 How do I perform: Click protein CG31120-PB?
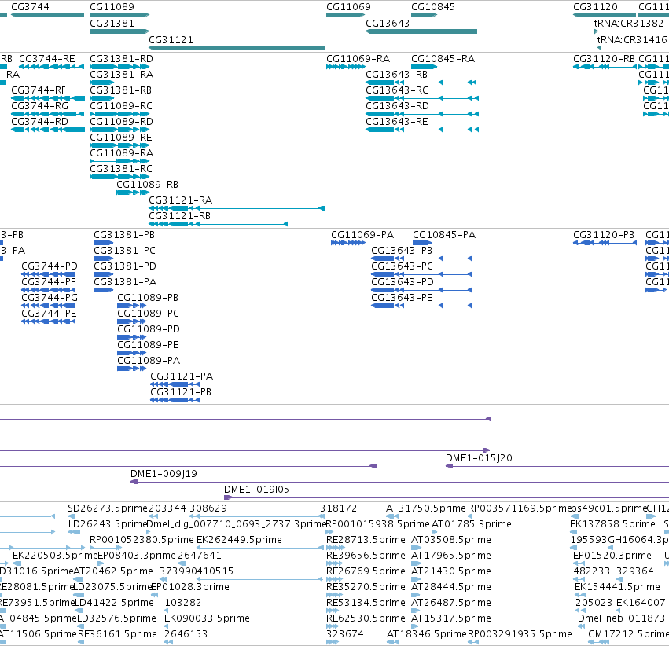click(605, 243)
